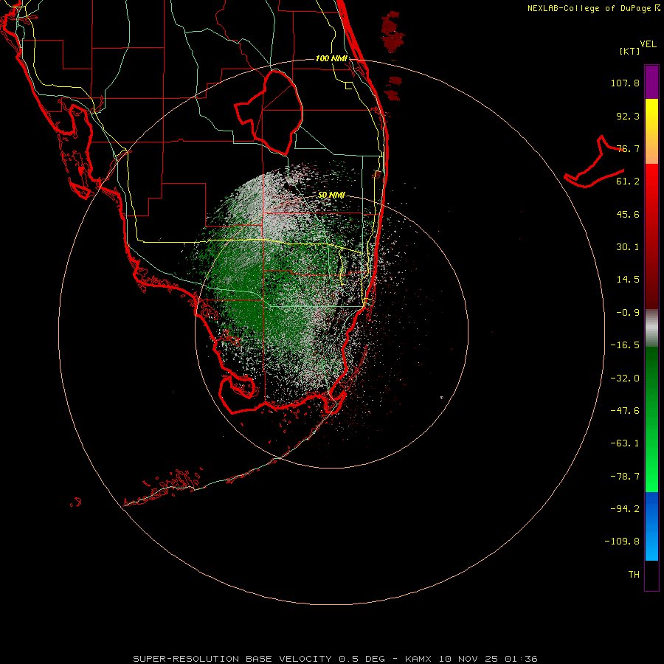
Task: Click the 50 NMI range ring label
Action: click(331, 195)
